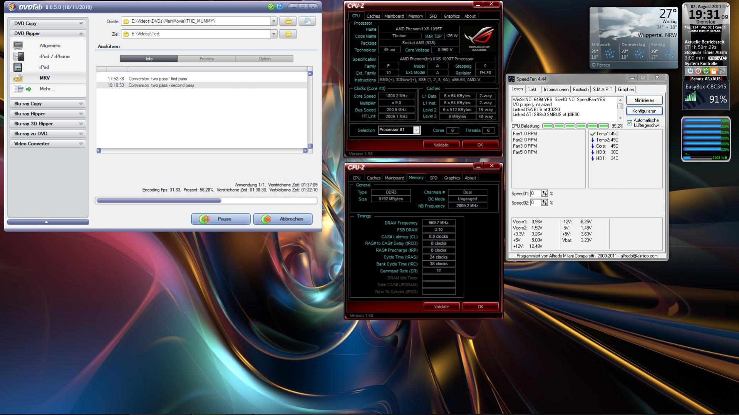Click the Quelle path text field
Image resolution: width=739 pixels, height=415 pixels.
pos(196,21)
